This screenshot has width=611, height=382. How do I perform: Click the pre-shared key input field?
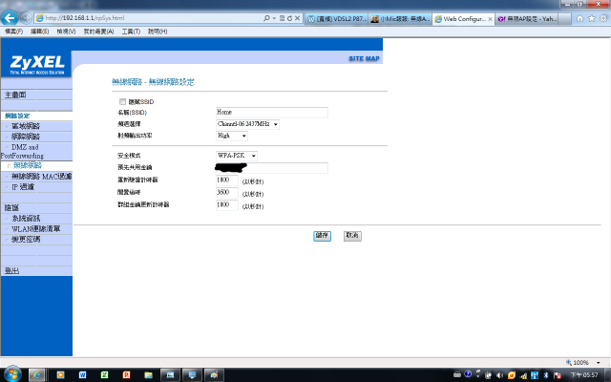[272, 168]
